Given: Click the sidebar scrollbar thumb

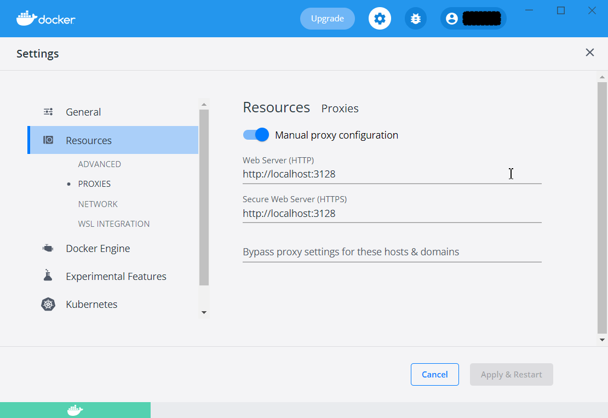Looking at the screenshot, I should pos(204,197).
